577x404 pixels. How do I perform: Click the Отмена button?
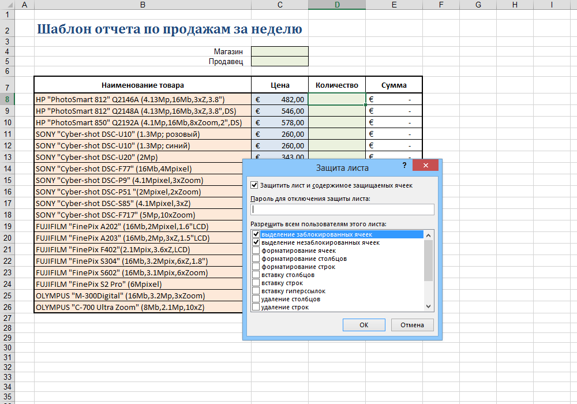[412, 325]
